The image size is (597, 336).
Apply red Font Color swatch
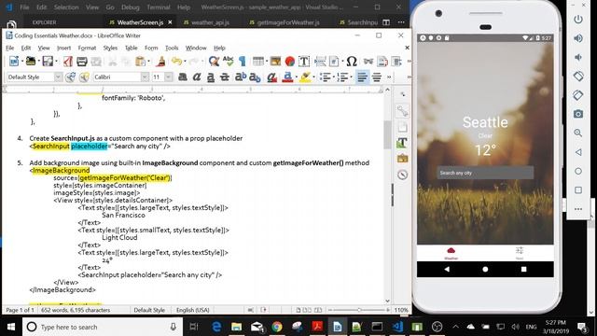(x=287, y=77)
